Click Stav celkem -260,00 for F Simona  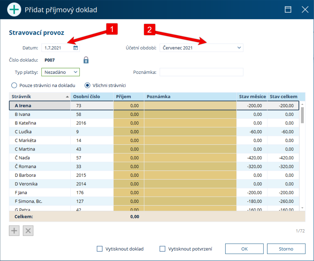[x=283, y=201]
